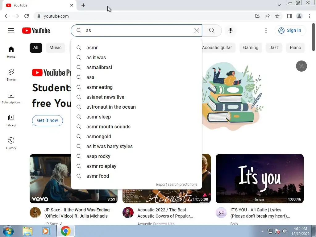Screen dimensions: 316x237
Task: Open the media player taskbar icon
Action: click(46, 231)
